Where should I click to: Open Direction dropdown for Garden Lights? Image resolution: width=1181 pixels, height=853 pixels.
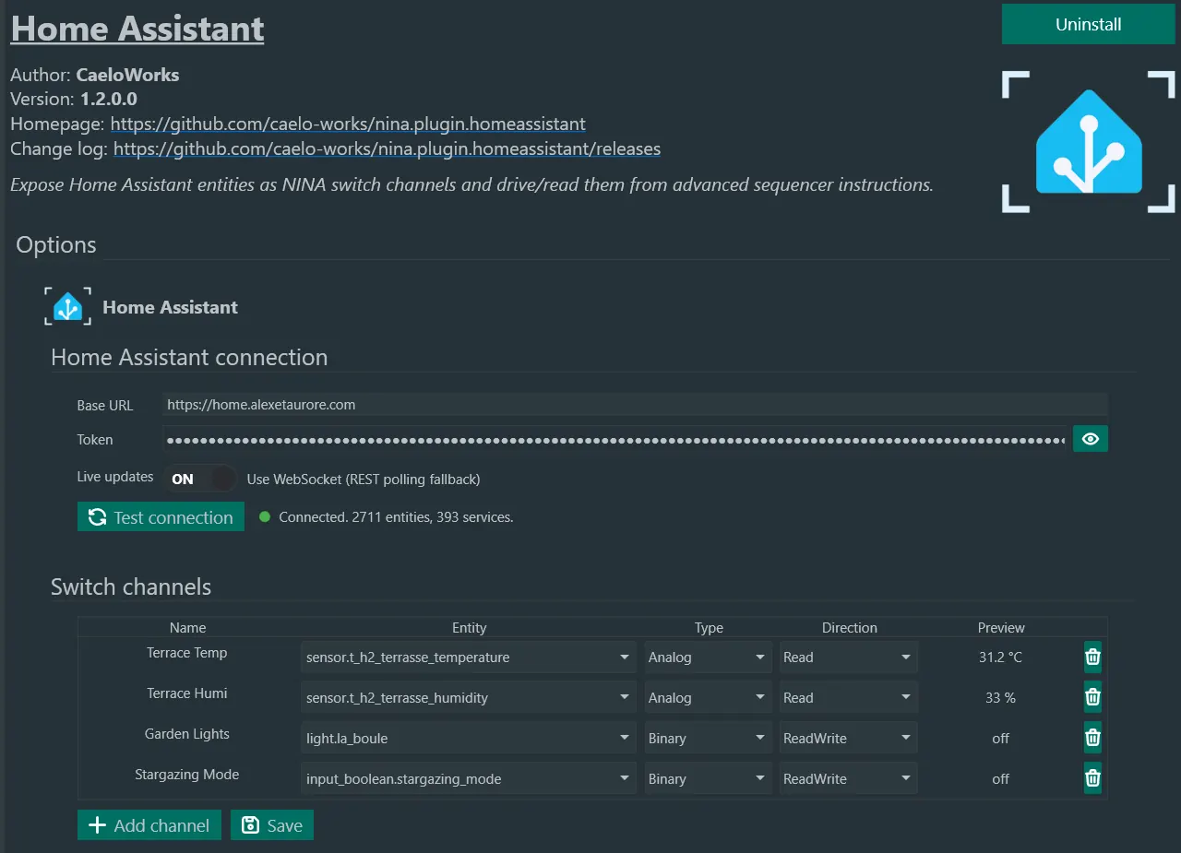click(849, 739)
